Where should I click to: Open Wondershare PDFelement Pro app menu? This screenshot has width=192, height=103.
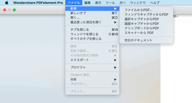pos(38,3)
